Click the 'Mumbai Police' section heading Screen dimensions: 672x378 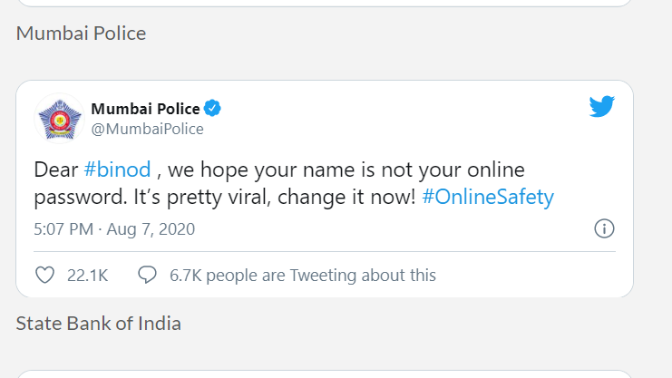(81, 34)
